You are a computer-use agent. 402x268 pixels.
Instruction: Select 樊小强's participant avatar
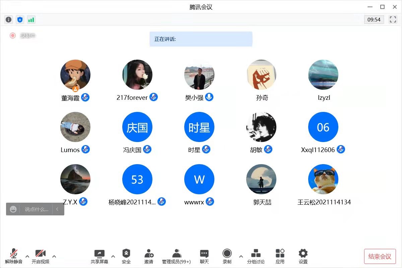(199, 75)
